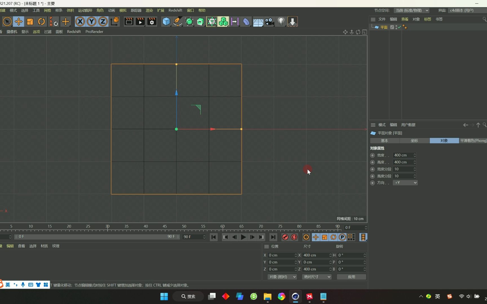Open the 绝对尺寸 dropdown
The height and width of the screenshot is (304, 487).
tap(316, 277)
